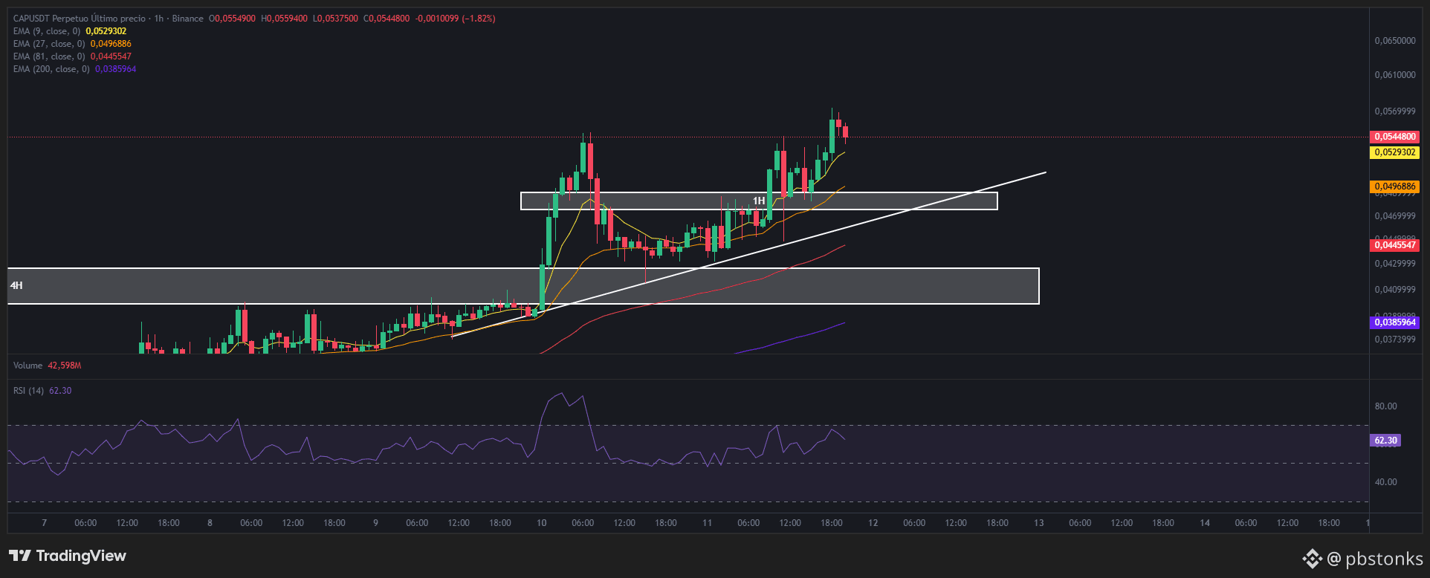Select the close value C0,0544800 in header
Screen dimensions: 1430x578
click(386, 19)
